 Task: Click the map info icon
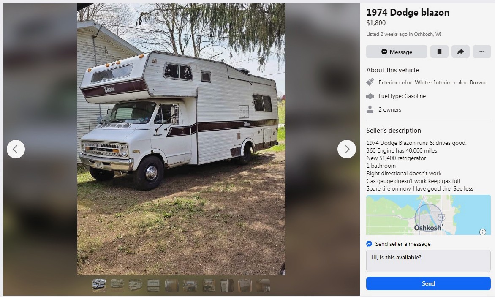(482, 232)
